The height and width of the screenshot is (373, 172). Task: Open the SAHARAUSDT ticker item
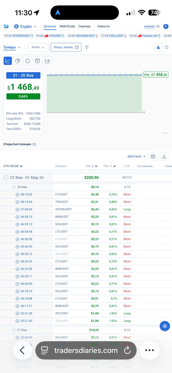(82, 36)
